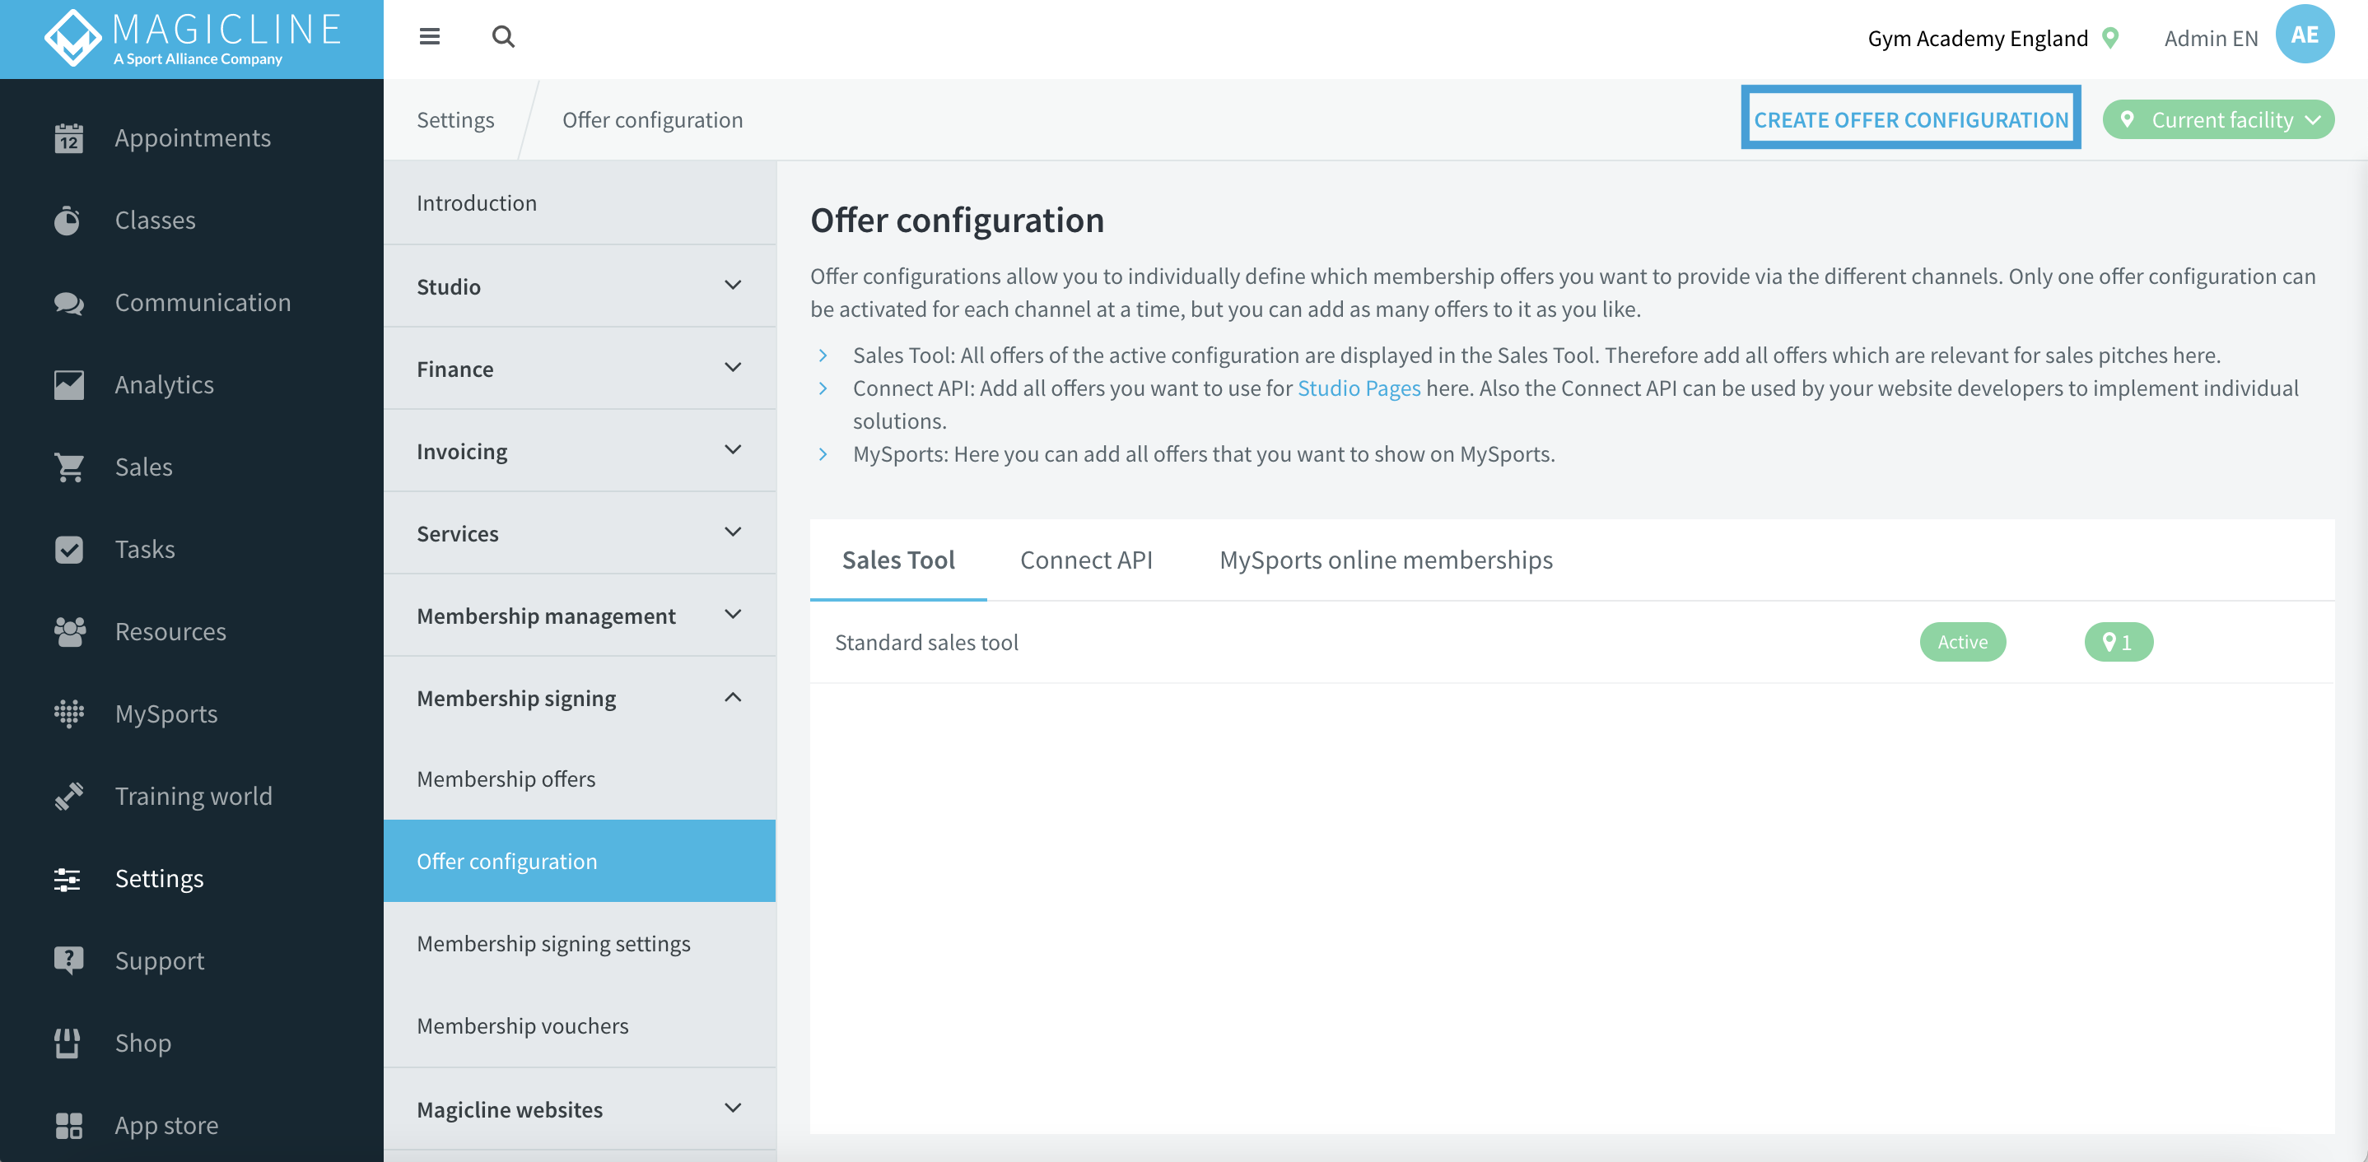Click the Shop storefront icon
2368x1162 pixels.
[x=68, y=1043]
